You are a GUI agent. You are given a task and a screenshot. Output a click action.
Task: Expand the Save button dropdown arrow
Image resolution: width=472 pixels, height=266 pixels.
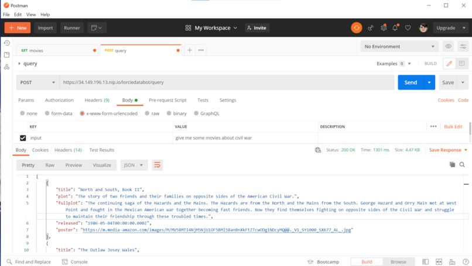(x=463, y=82)
